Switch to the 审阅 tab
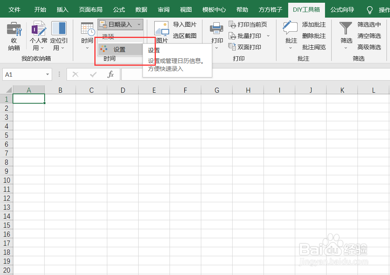 164,10
